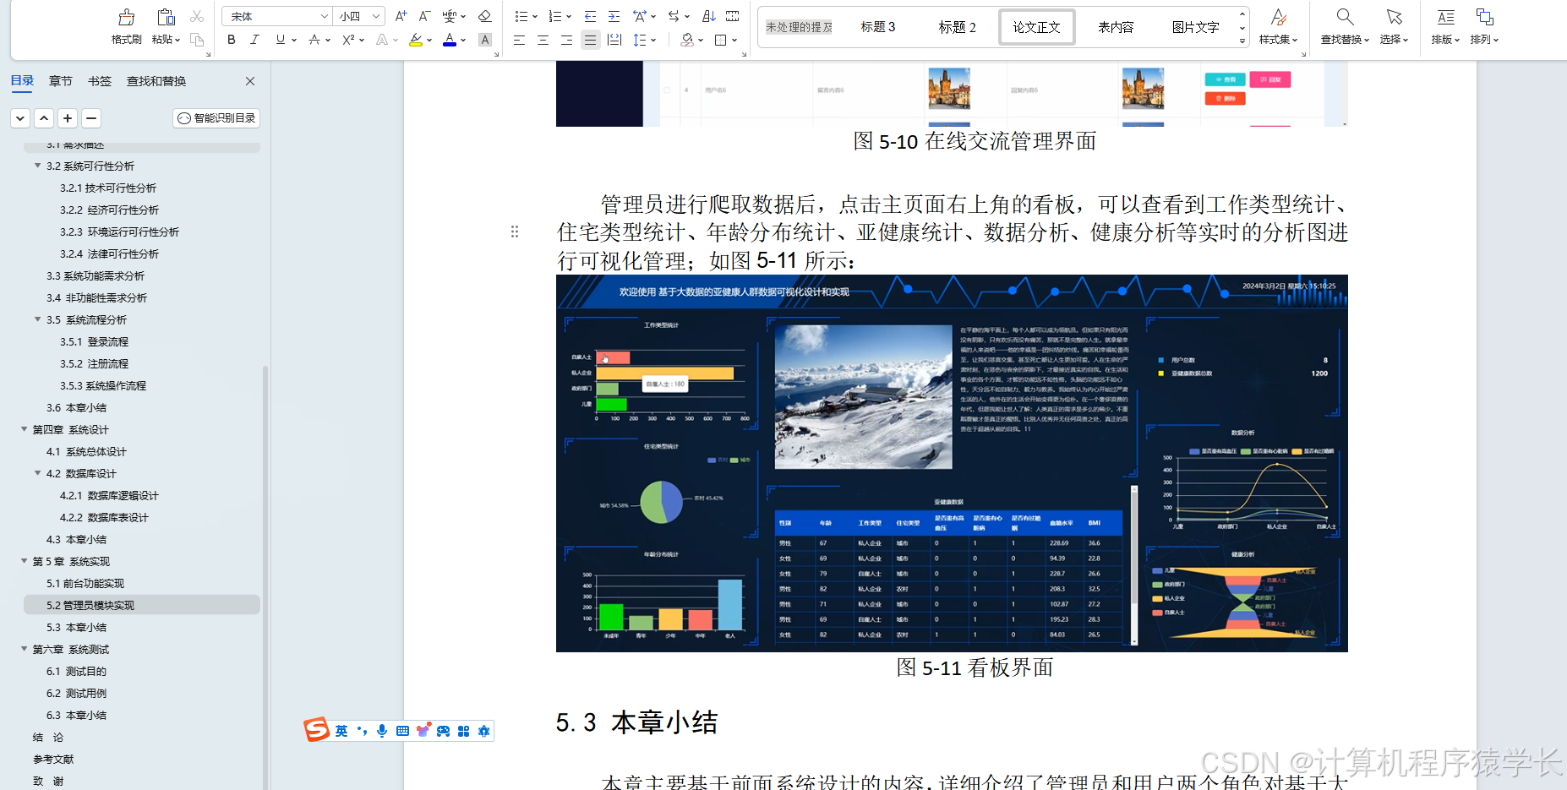1567x790 pixels.
Task: Click the Cut scissors icon
Action: click(197, 16)
